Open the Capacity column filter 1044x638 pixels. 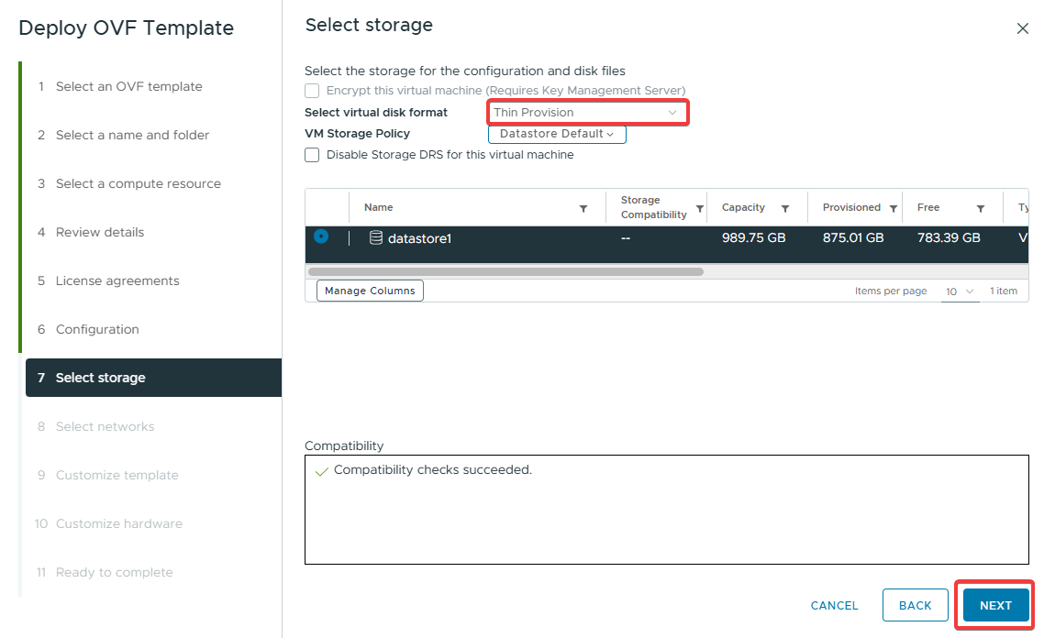(785, 209)
